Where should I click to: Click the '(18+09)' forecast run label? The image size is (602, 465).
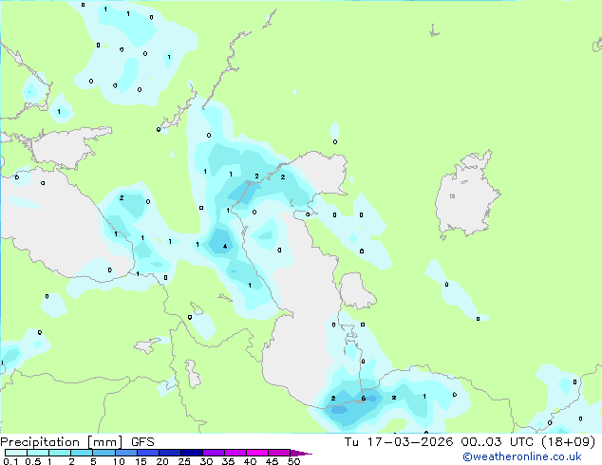pyautogui.click(x=568, y=442)
